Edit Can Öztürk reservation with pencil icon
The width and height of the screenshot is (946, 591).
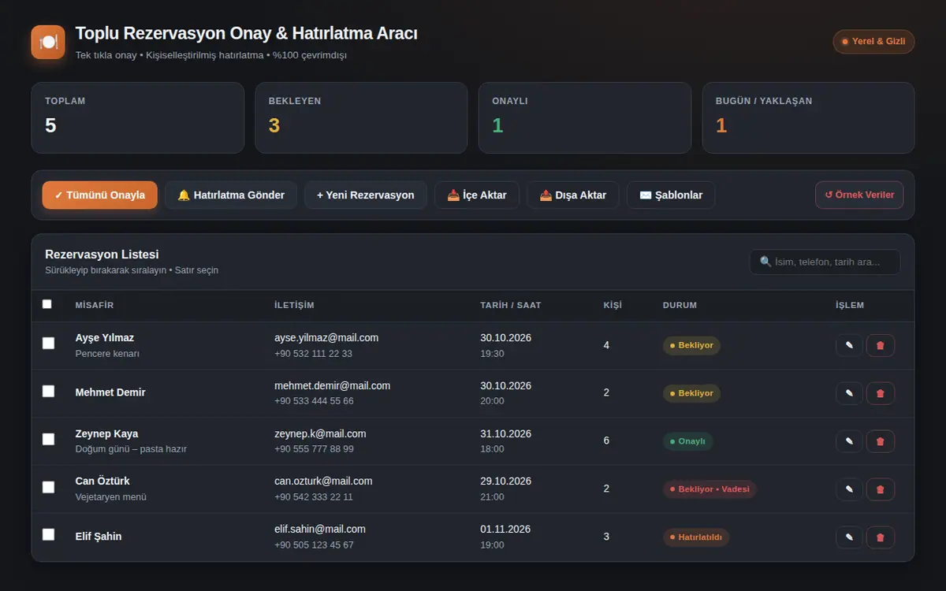(849, 489)
